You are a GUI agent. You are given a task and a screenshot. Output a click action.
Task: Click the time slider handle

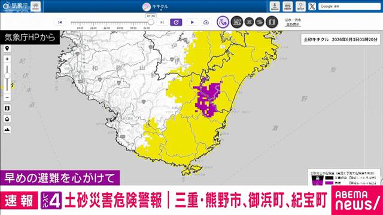click(151, 22)
